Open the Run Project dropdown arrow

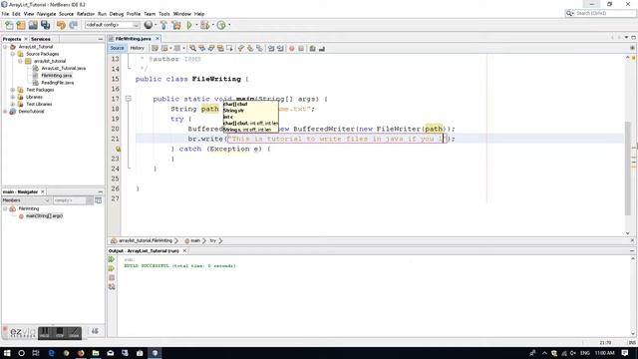pyautogui.click(x=196, y=25)
